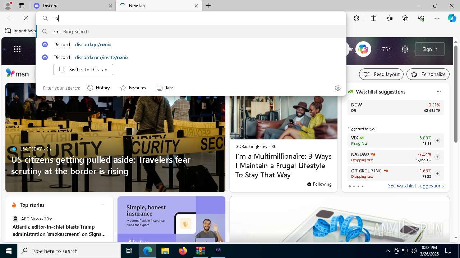Open the Extensions puzzle icon
460x258 pixels.
pyautogui.click(x=356, y=18)
